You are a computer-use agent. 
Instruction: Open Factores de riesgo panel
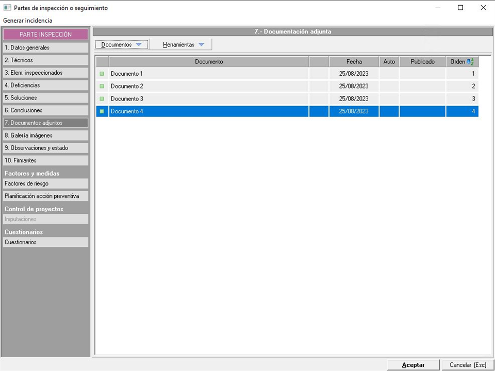pyautogui.click(x=45, y=183)
